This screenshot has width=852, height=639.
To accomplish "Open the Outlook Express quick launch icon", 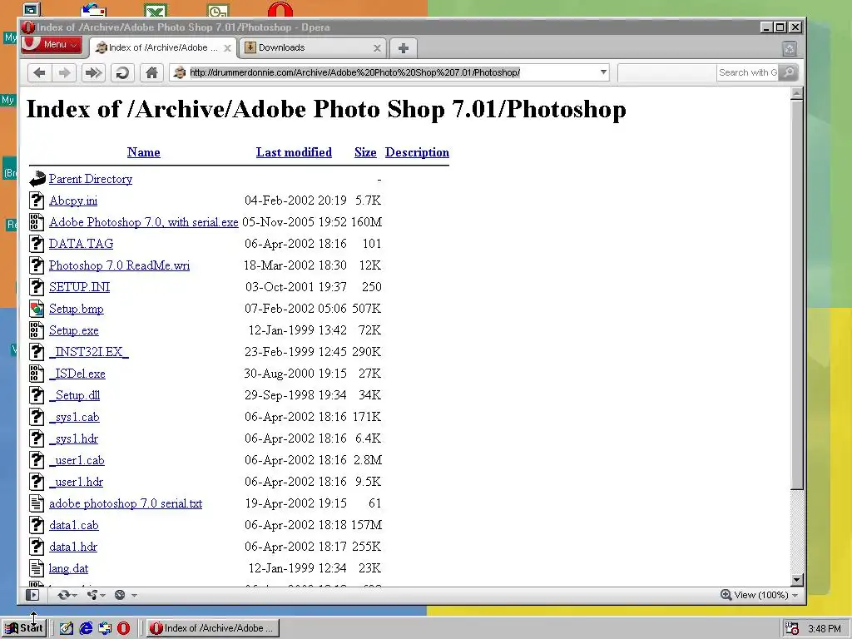I will pos(105,628).
